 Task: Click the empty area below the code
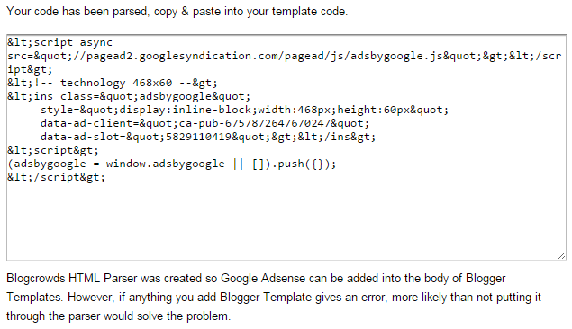286,222
